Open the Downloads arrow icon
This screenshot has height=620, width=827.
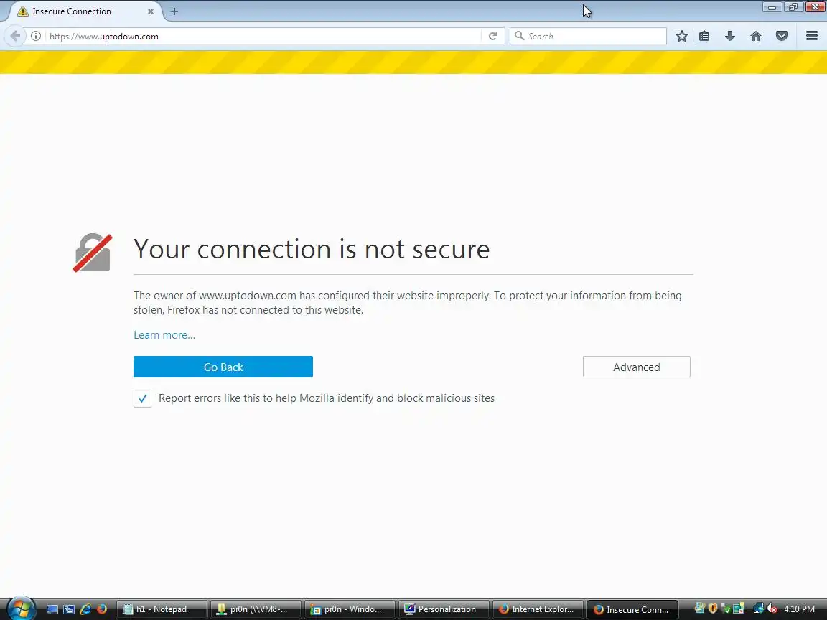point(730,36)
